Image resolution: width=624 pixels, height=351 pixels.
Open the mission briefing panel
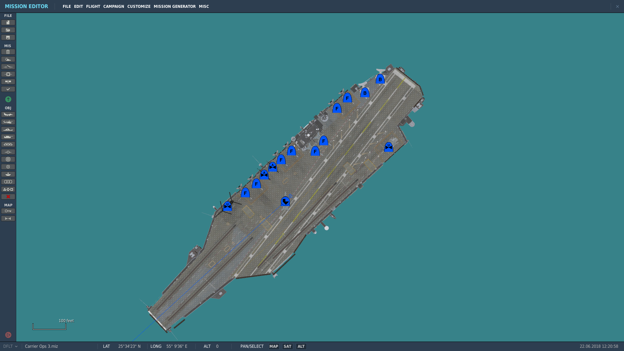tap(8, 52)
